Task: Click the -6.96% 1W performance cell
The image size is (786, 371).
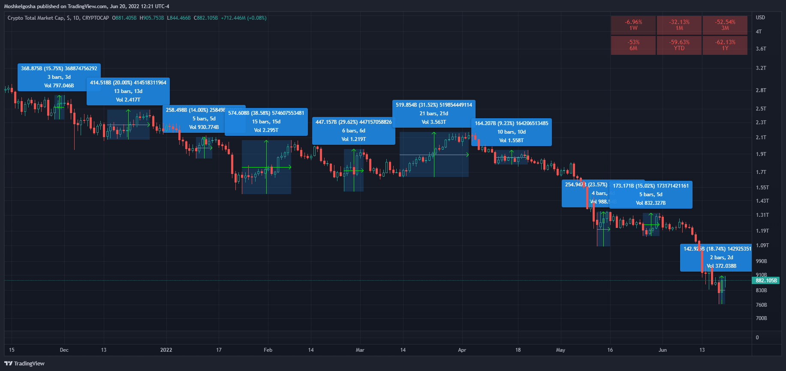Action: click(633, 25)
